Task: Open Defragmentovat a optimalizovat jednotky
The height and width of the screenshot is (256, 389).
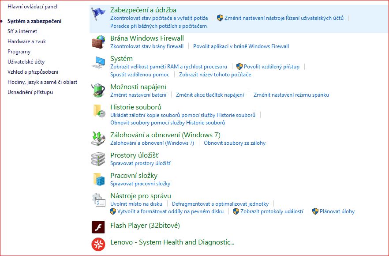Action: click(x=220, y=204)
